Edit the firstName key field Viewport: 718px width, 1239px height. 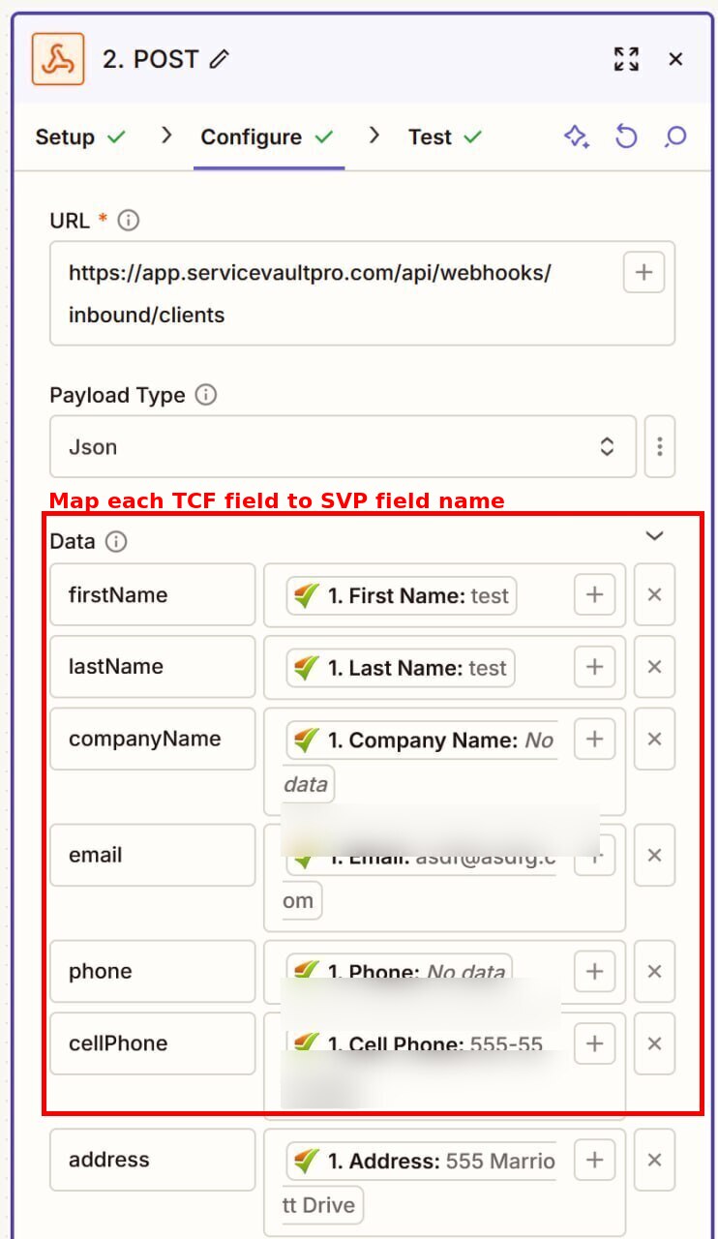tap(153, 594)
